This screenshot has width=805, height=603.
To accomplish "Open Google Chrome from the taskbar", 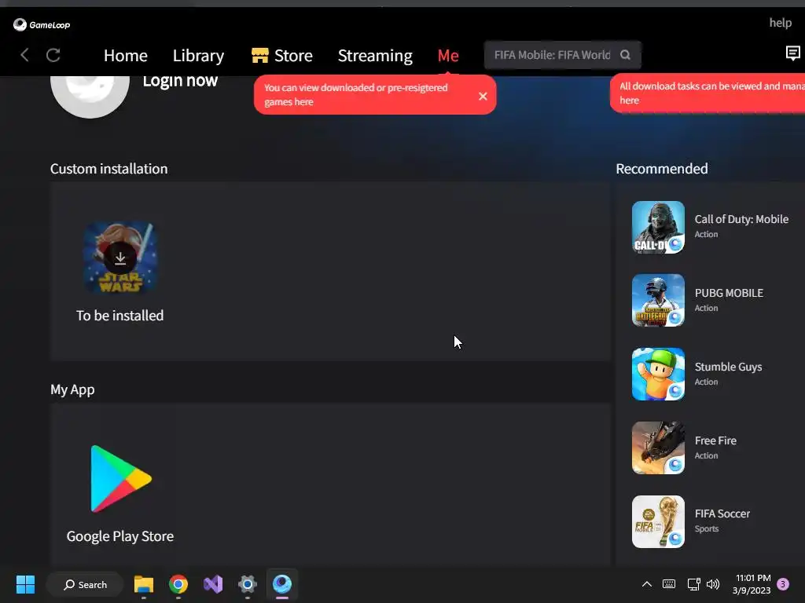I will pos(178,584).
